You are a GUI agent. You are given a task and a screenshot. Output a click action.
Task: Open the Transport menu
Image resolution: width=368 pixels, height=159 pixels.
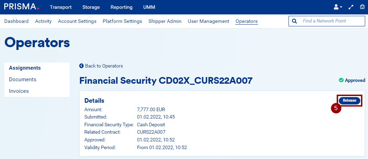[61, 7]
